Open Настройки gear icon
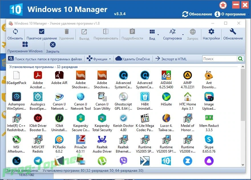Viewport: 251px width, 180px height. [211, 31]
